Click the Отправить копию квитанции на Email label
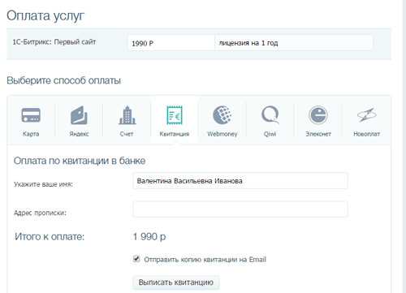Screen dimensions: 406x293 [205, 260]
